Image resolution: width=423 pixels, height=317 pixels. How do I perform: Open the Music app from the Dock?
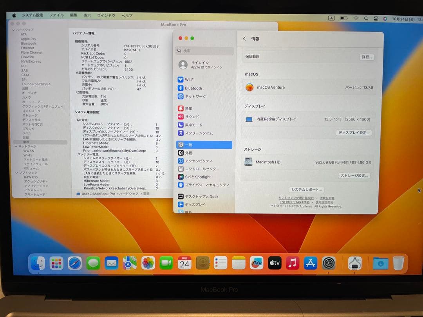pos(293,263)
